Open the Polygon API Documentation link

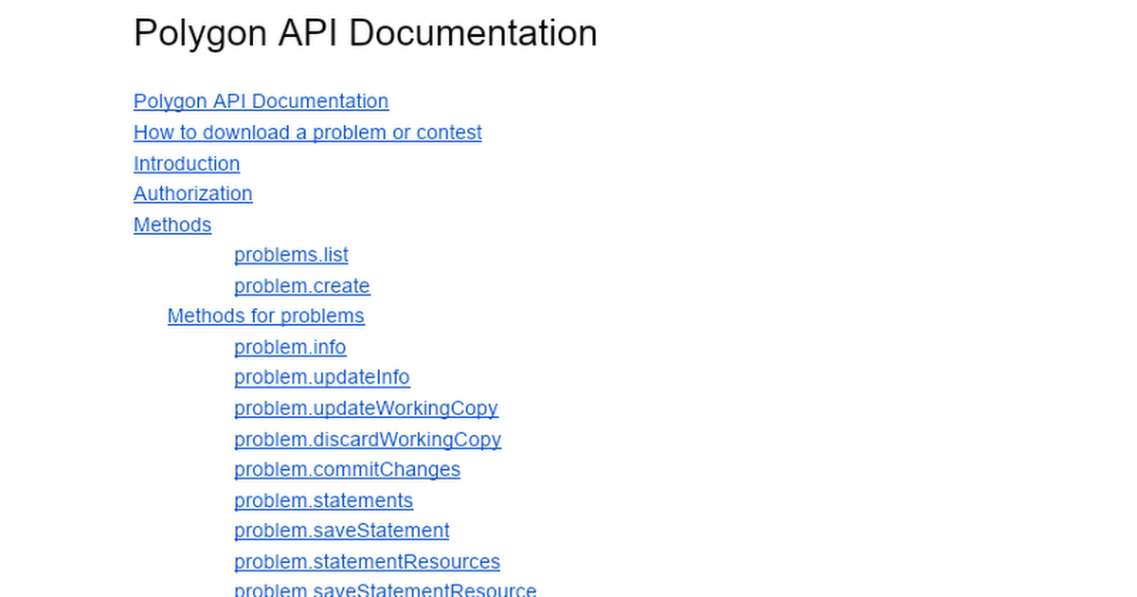261,101
